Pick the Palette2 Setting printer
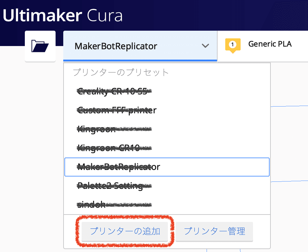308x252 pixels. [x=167, y=186]
